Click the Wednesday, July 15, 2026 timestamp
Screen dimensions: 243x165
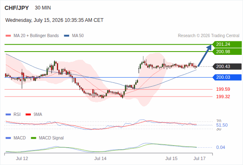click(x=54, y=20)
